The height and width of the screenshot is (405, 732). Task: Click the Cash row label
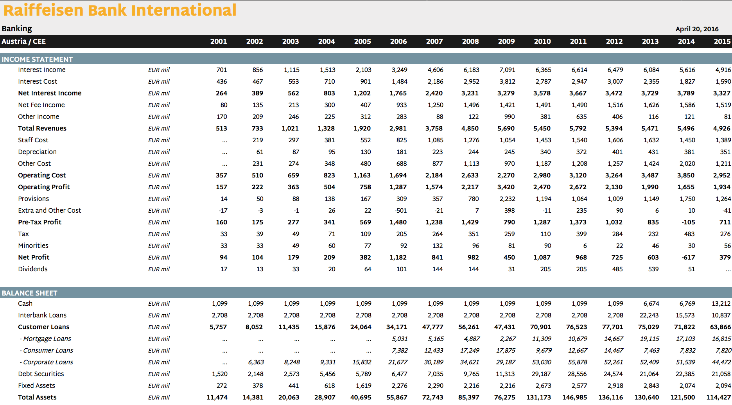pyautogui.click(x=25, y=303)
